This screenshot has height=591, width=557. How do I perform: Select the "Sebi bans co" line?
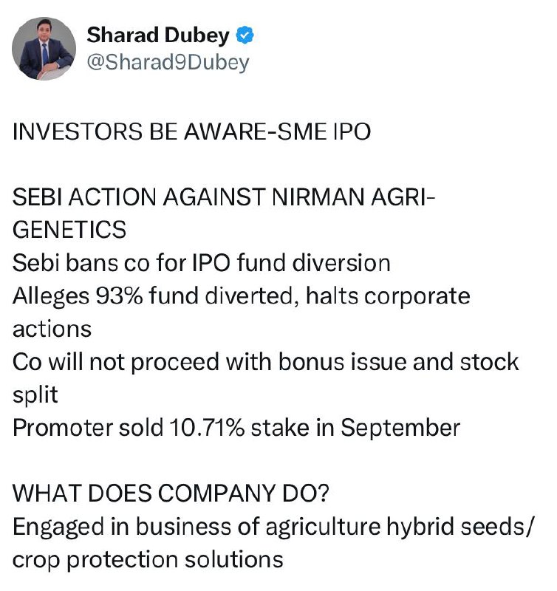click(202, 263)
